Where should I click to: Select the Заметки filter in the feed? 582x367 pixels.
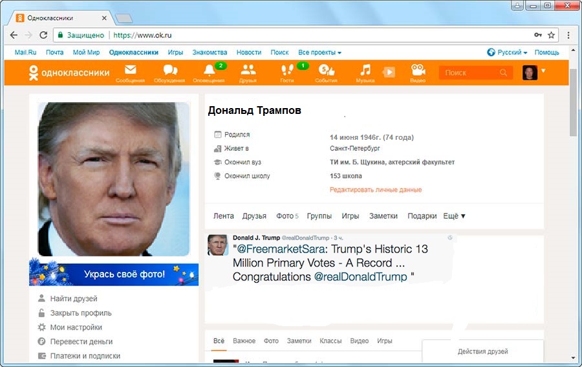[x=299, y=341]
